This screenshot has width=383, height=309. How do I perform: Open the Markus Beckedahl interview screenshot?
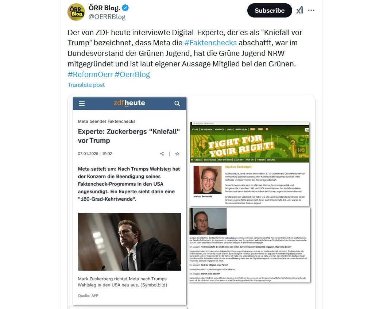click(x=249, y=245)
